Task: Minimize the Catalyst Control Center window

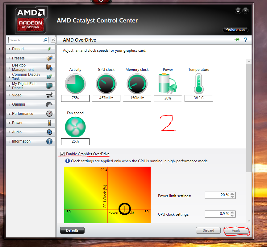Action: tap(238, 11)
